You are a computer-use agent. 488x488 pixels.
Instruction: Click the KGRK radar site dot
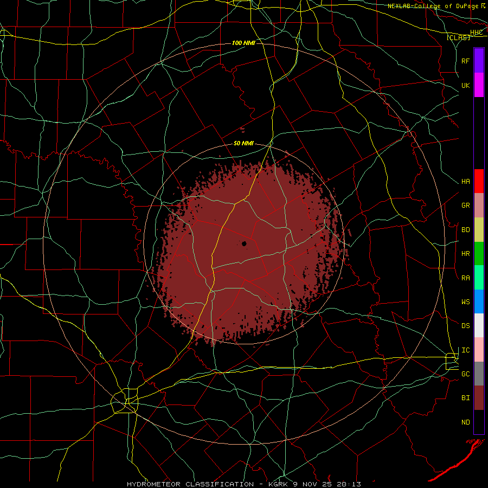(244, 243)
